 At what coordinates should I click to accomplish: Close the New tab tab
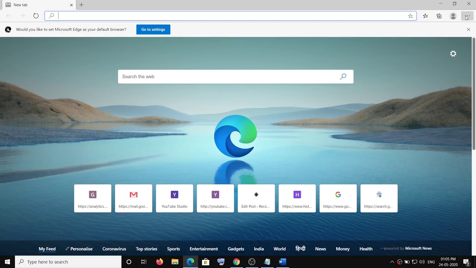click(x=71, y=5)
